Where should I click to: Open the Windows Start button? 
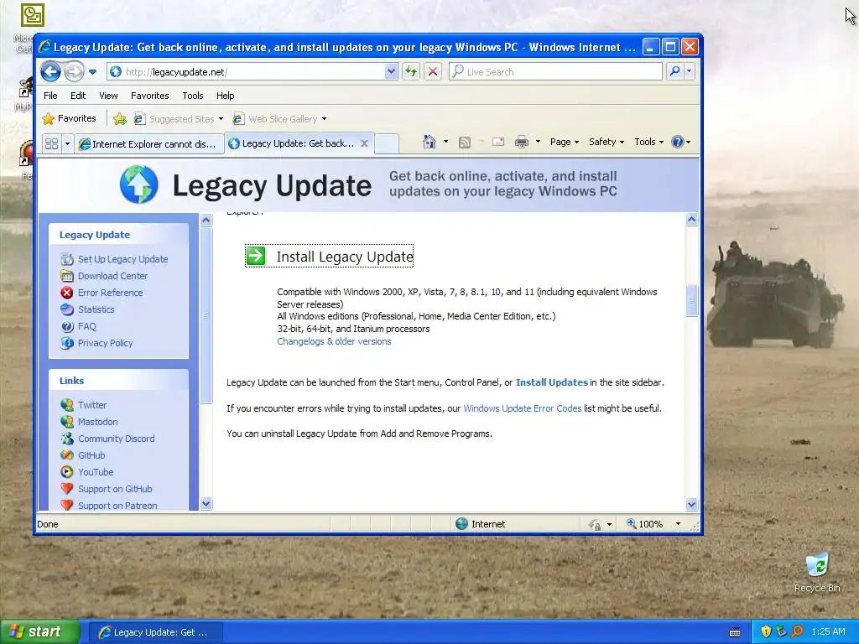coord(39,632)
